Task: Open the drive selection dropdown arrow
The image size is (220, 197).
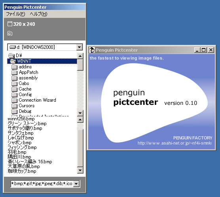Action: pos(80,47)
